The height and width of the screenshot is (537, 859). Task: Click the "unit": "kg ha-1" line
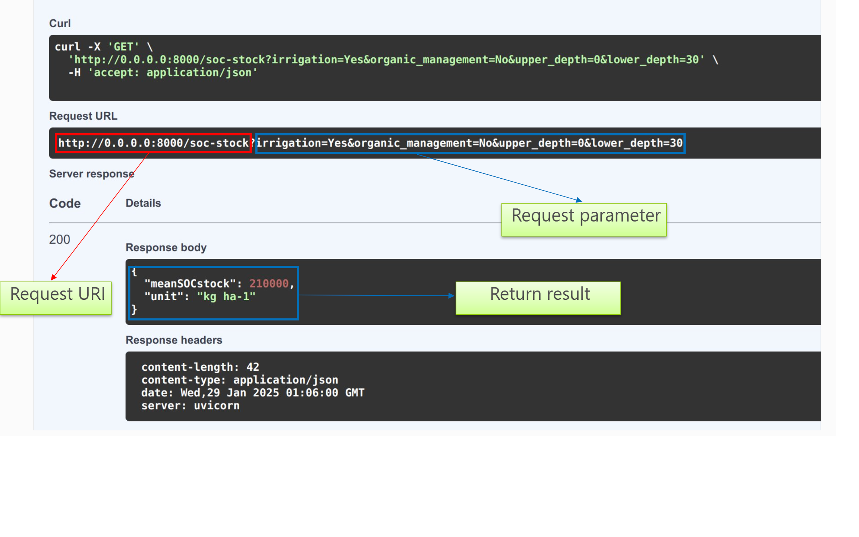click(200, 296)
